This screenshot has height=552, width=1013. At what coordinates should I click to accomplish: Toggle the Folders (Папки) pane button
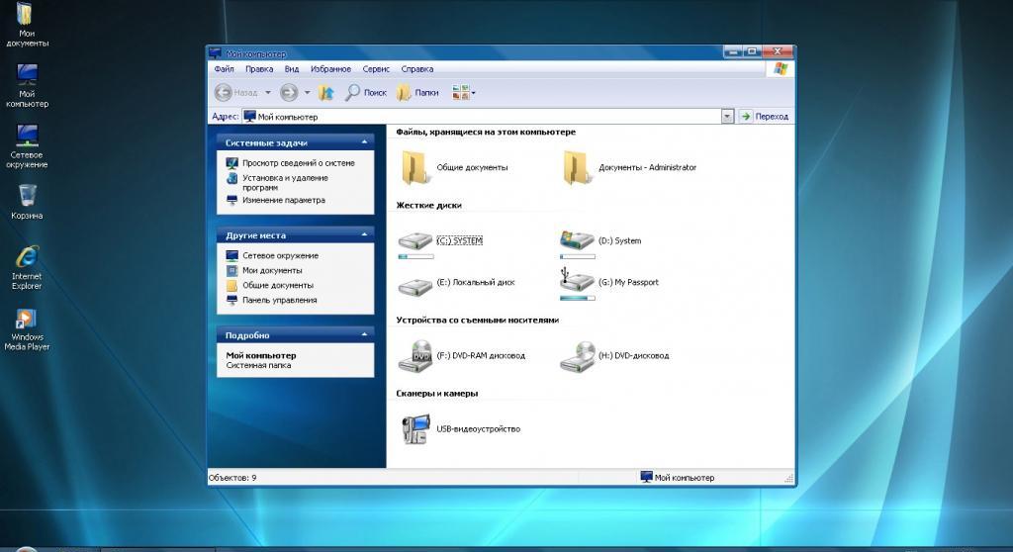(x=417, y=92)
